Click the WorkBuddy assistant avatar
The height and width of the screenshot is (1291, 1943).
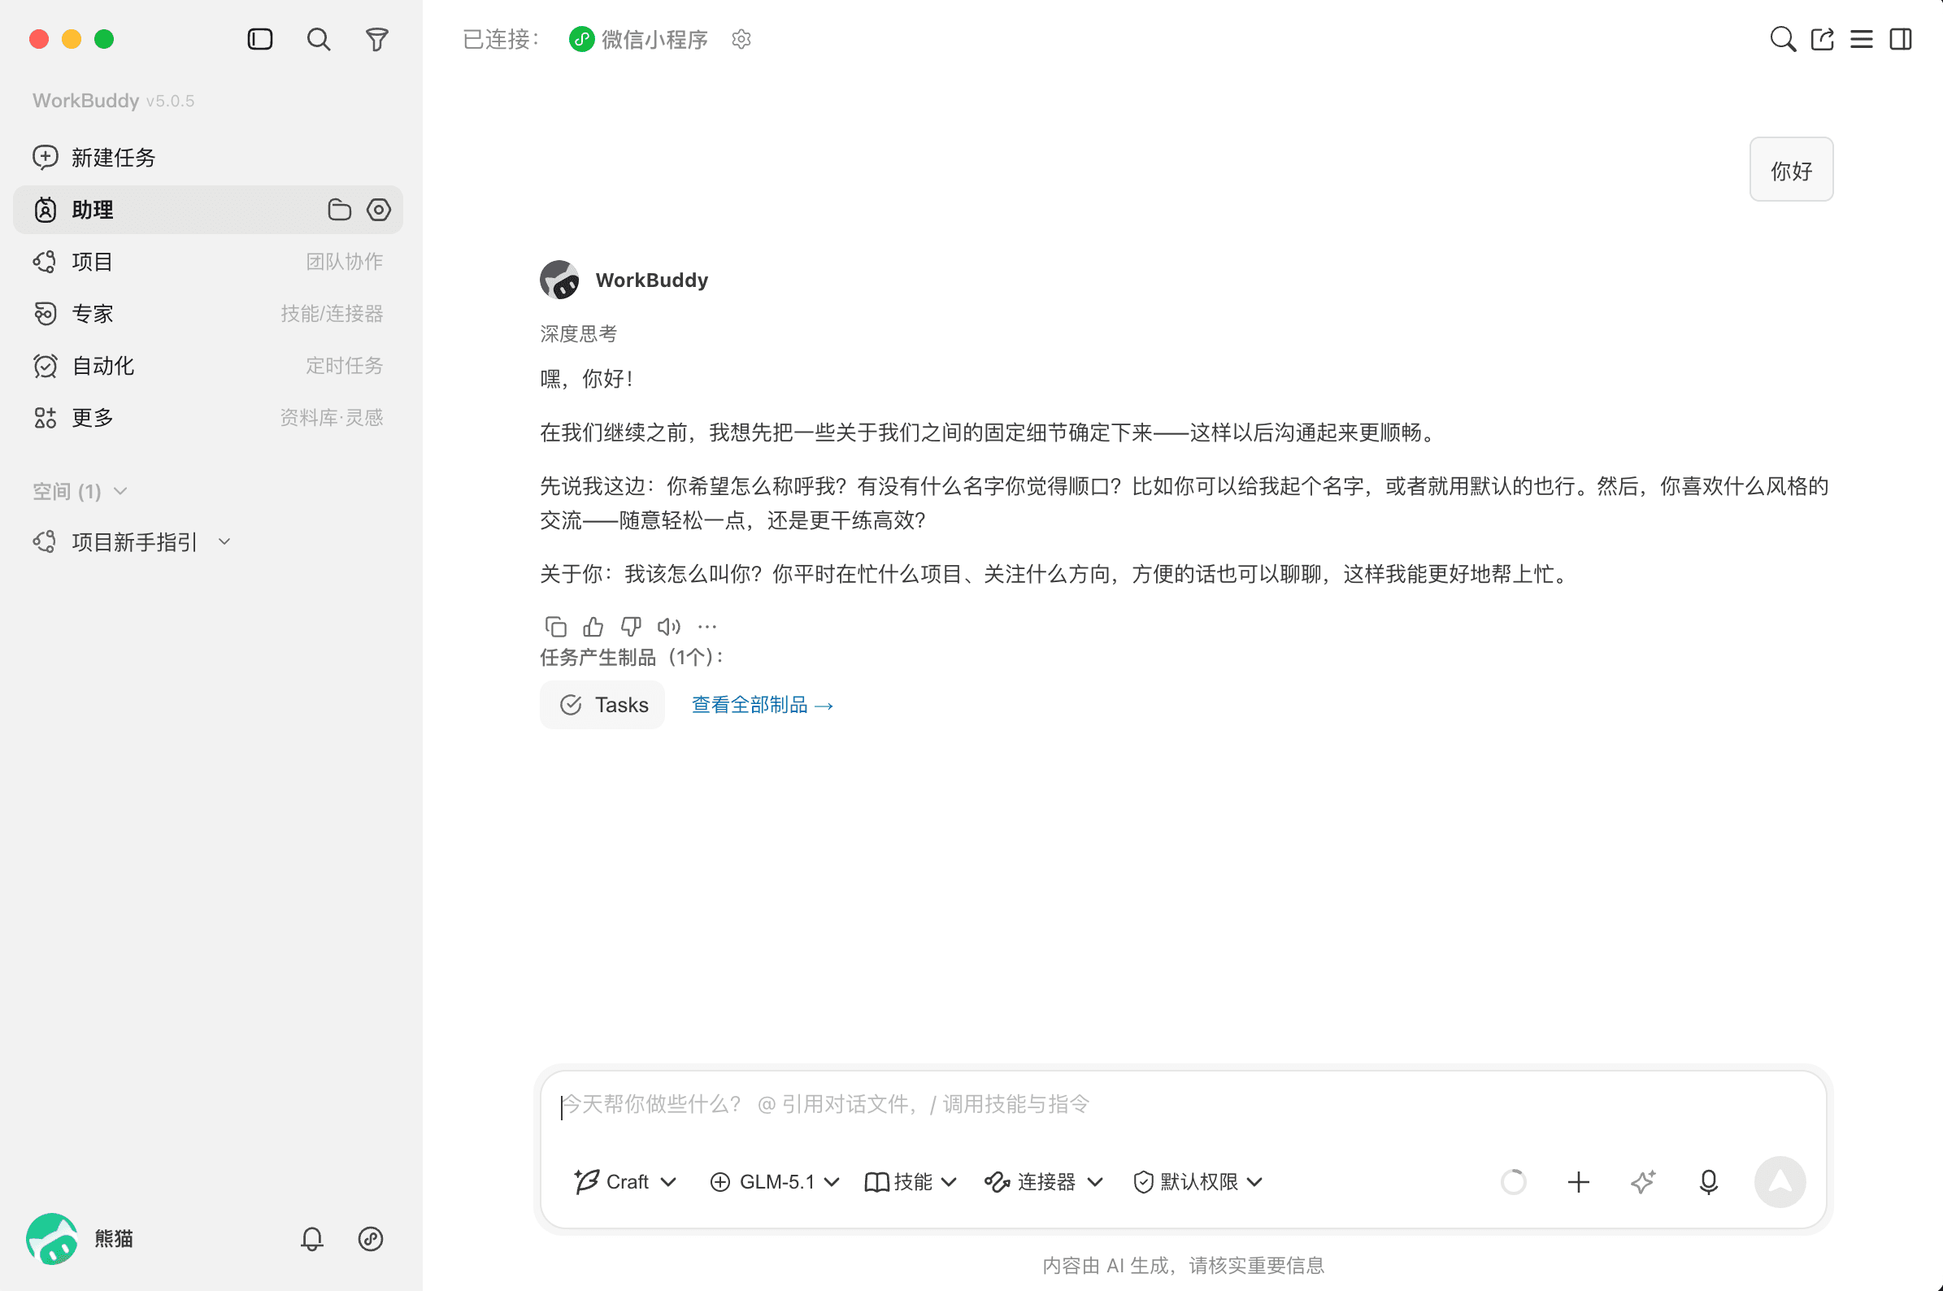[559, 280]
